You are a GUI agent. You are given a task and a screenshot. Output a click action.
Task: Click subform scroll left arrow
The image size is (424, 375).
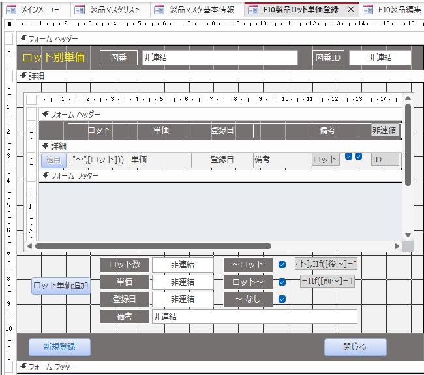tap(29, 246)
